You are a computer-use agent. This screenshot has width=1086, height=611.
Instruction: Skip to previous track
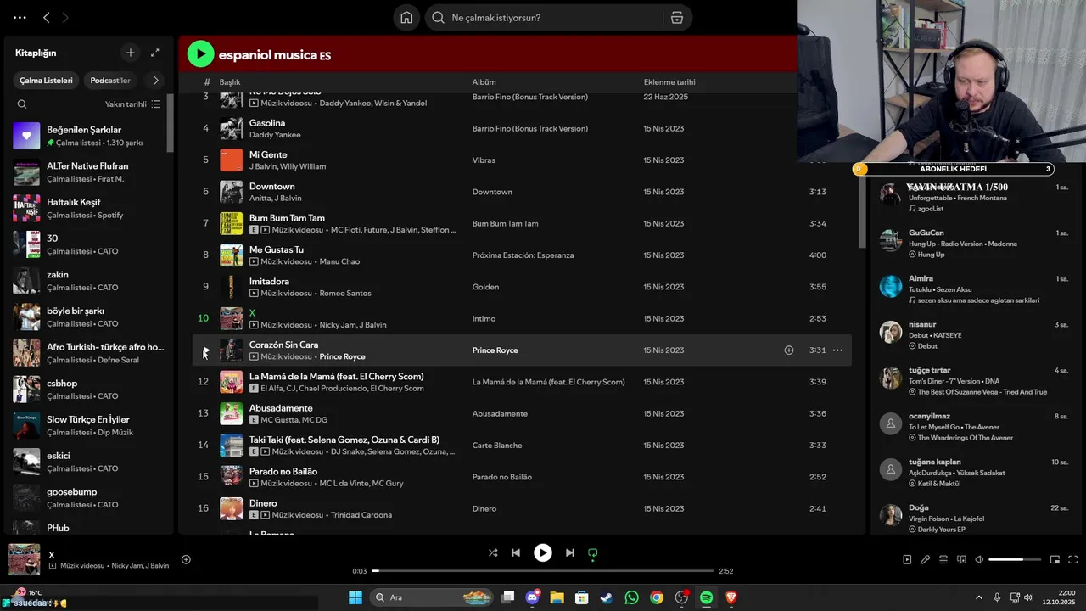(516, 552)
